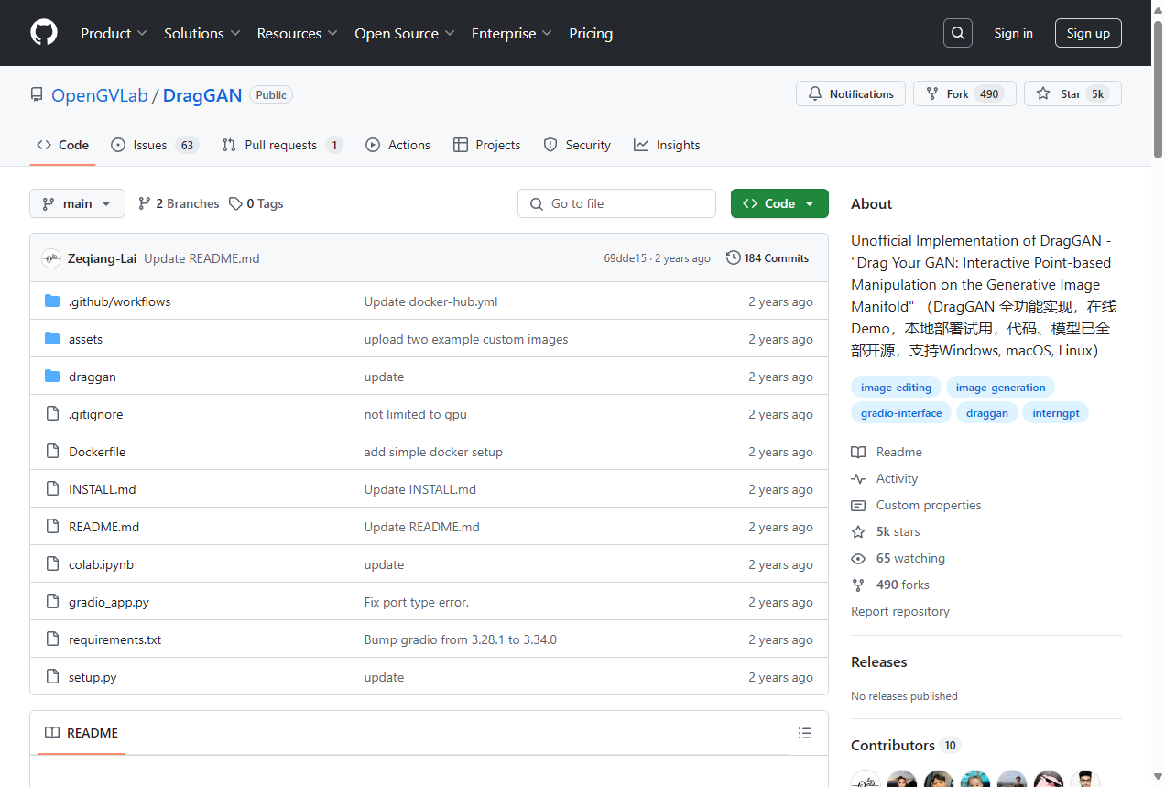The width and height of the screenshot is (1165, 787).
Task: Open the .github/workflows folder
Action: click(119, 301)
